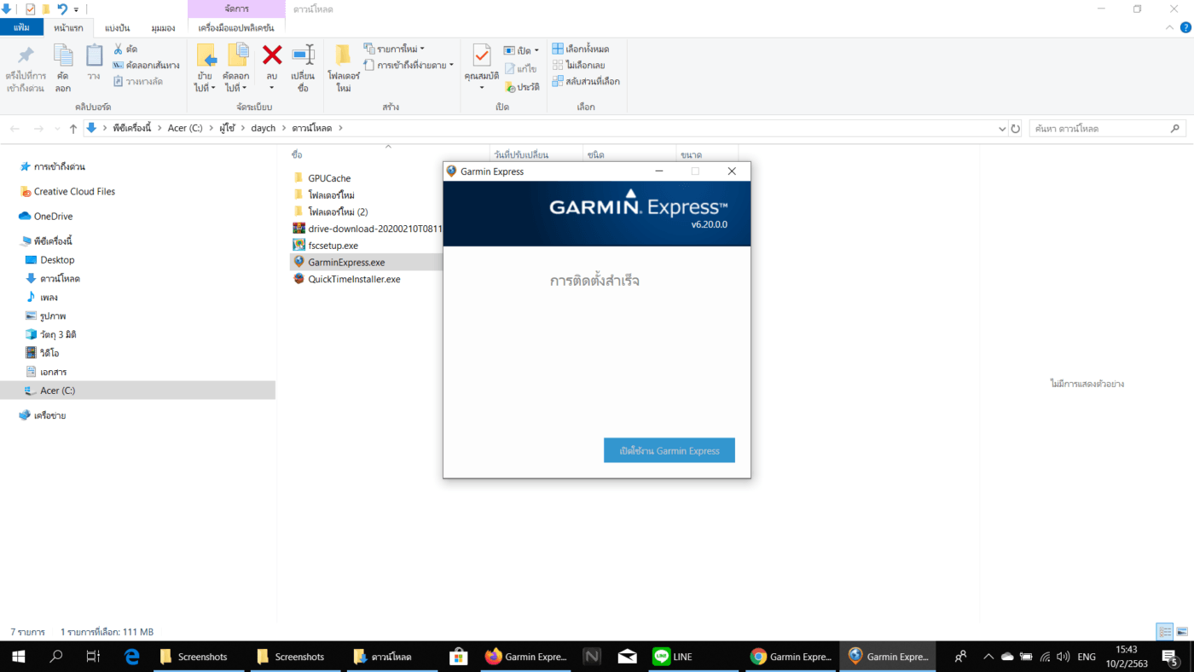Select OneDrive in navigation pane

click(x=53, y=217)
